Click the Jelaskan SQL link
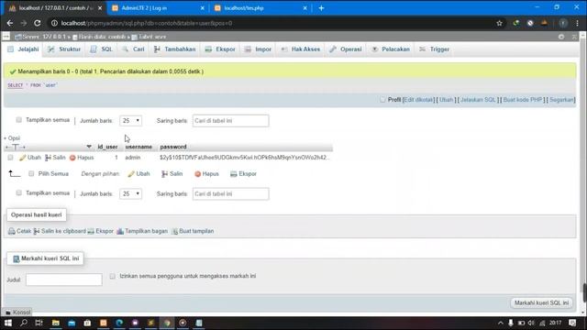 click(x=478, y=100)
